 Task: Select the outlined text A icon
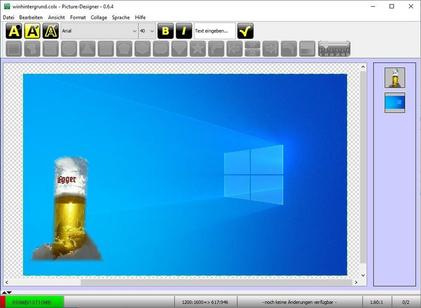coord(51,31)
